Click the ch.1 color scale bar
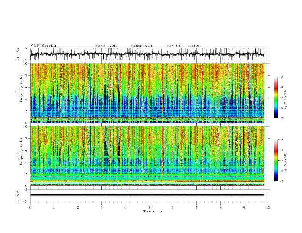 (276, 97)
